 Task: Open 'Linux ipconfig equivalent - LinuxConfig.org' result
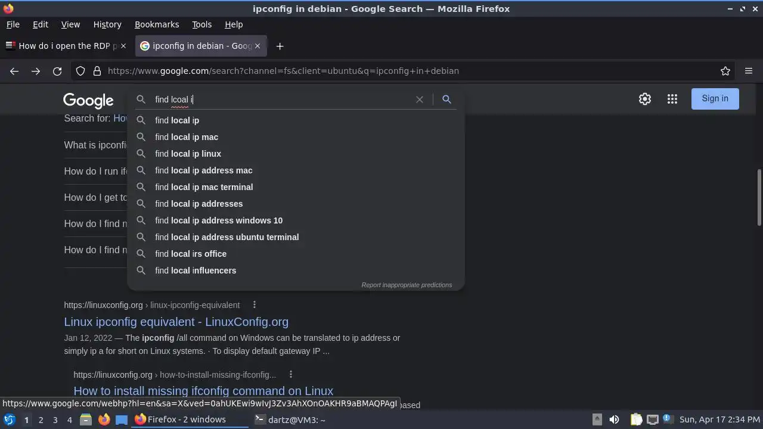pos(176,322)
